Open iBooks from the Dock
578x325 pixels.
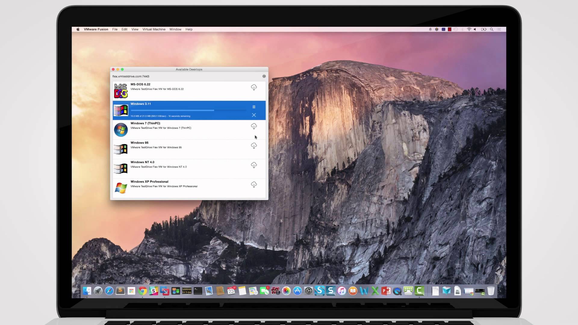coord(353,291)
